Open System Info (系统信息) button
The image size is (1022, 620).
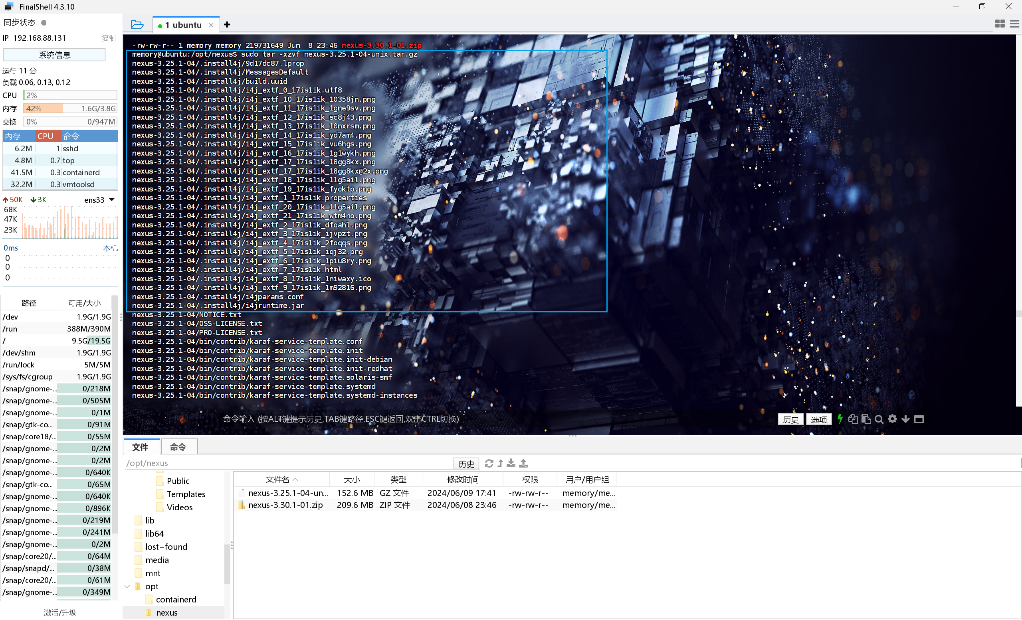(x=54, y=55)
